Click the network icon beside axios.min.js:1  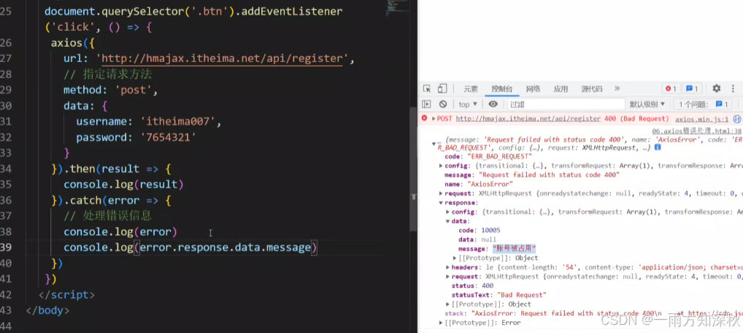737,119
